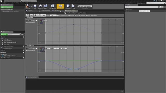Add a vector track to the timeline
The width and height of the screenshot is (166, 93).
pos(32,16)
